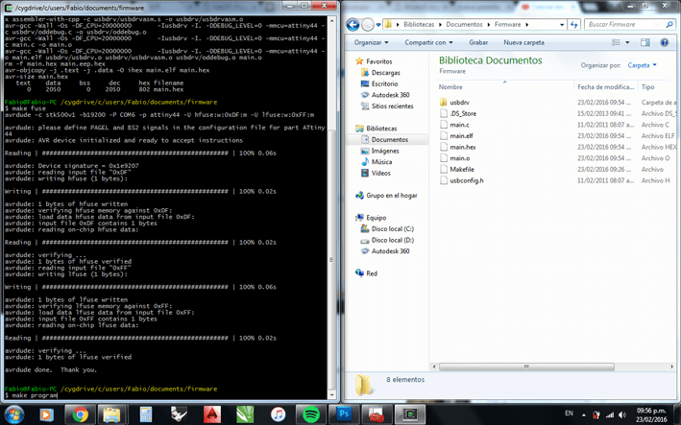Click the Grabar toolbar button
This screenshot has height=425, width=681.
(478, 42)
